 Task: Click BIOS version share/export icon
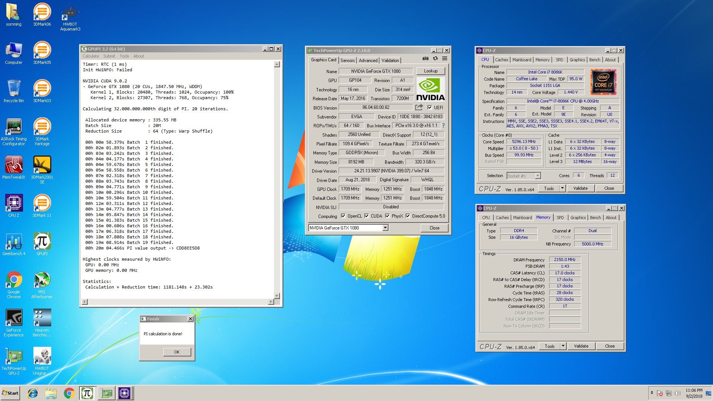[419, 107]
